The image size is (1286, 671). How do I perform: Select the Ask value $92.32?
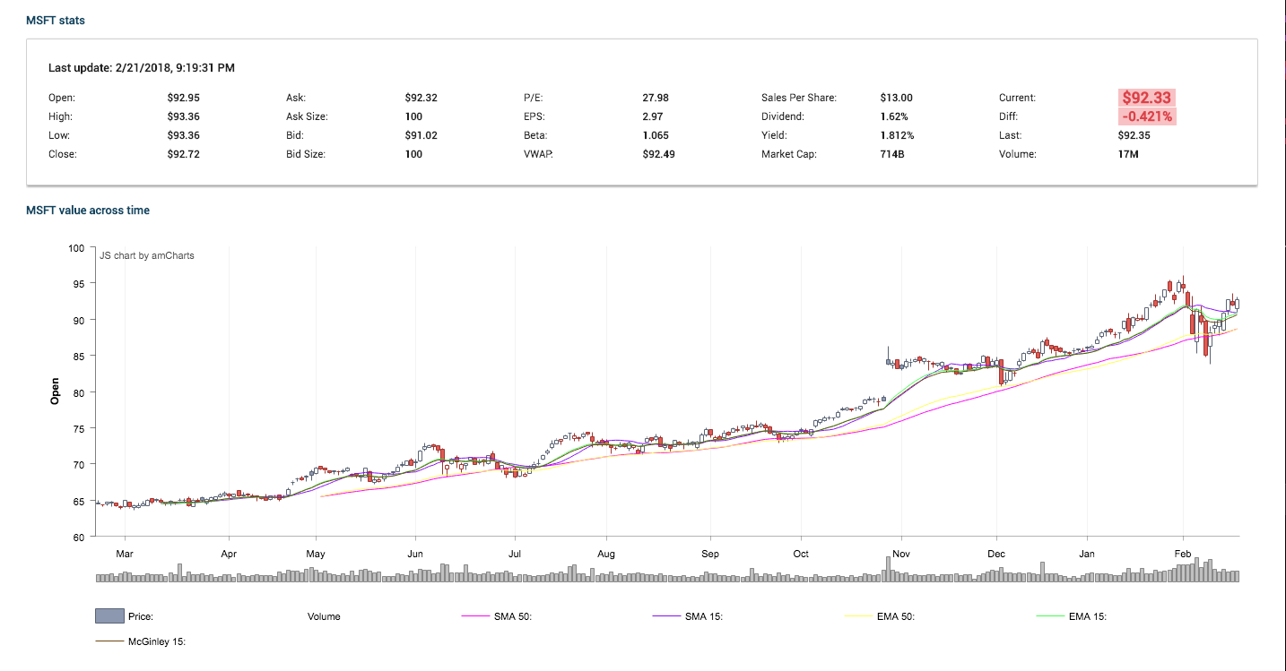pos(421,98)
